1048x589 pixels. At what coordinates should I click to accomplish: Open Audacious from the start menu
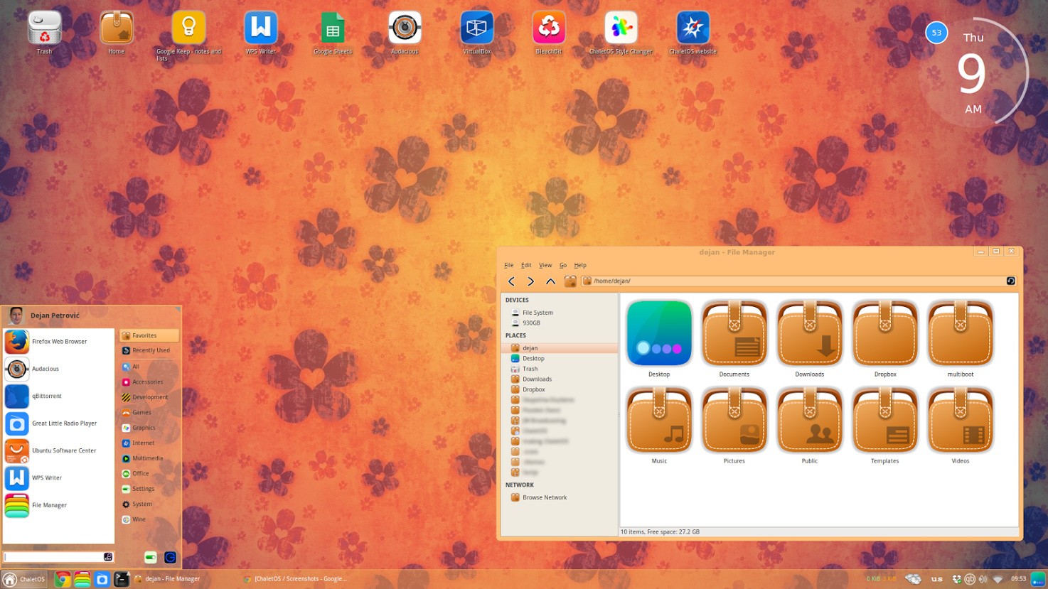[x=45, y=369]
